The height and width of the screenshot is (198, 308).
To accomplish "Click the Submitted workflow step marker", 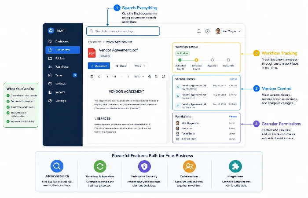I will pyautogui.click(x=180, y=60).
